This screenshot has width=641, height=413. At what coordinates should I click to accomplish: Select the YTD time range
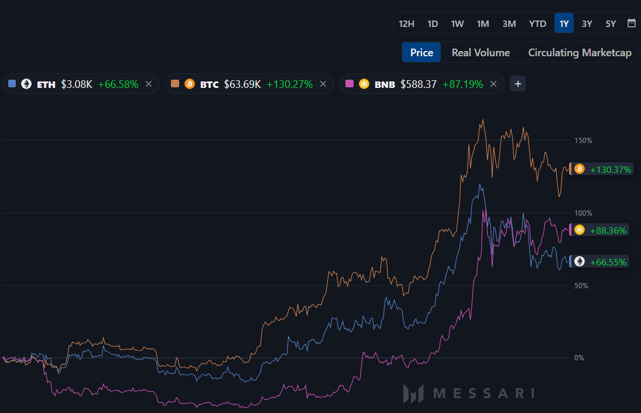[x=537, y=23]
